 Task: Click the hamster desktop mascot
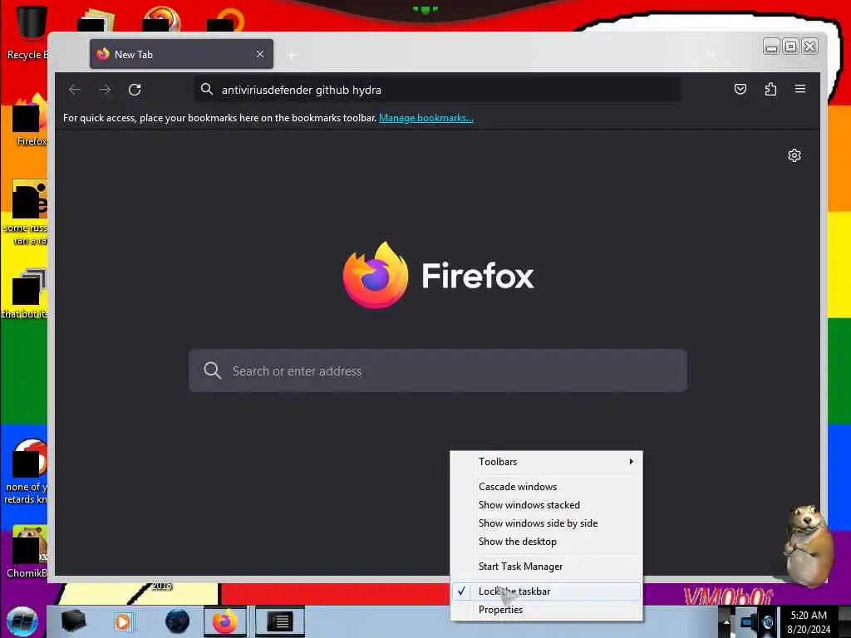click(808, 545)
